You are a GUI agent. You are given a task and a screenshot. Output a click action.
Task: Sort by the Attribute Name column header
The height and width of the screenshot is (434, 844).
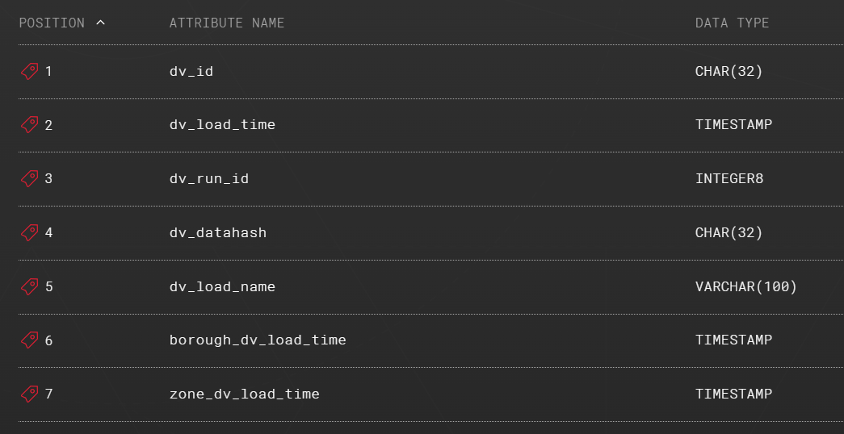(x=226, y=23)
